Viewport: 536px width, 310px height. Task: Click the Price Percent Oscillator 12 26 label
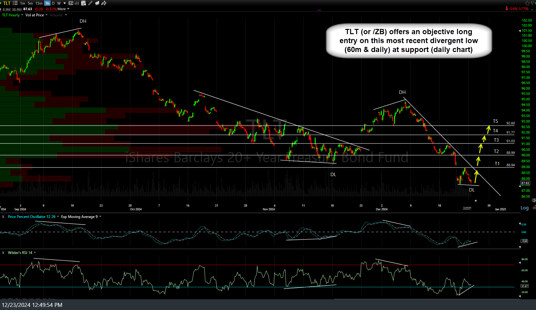point(32,217)
